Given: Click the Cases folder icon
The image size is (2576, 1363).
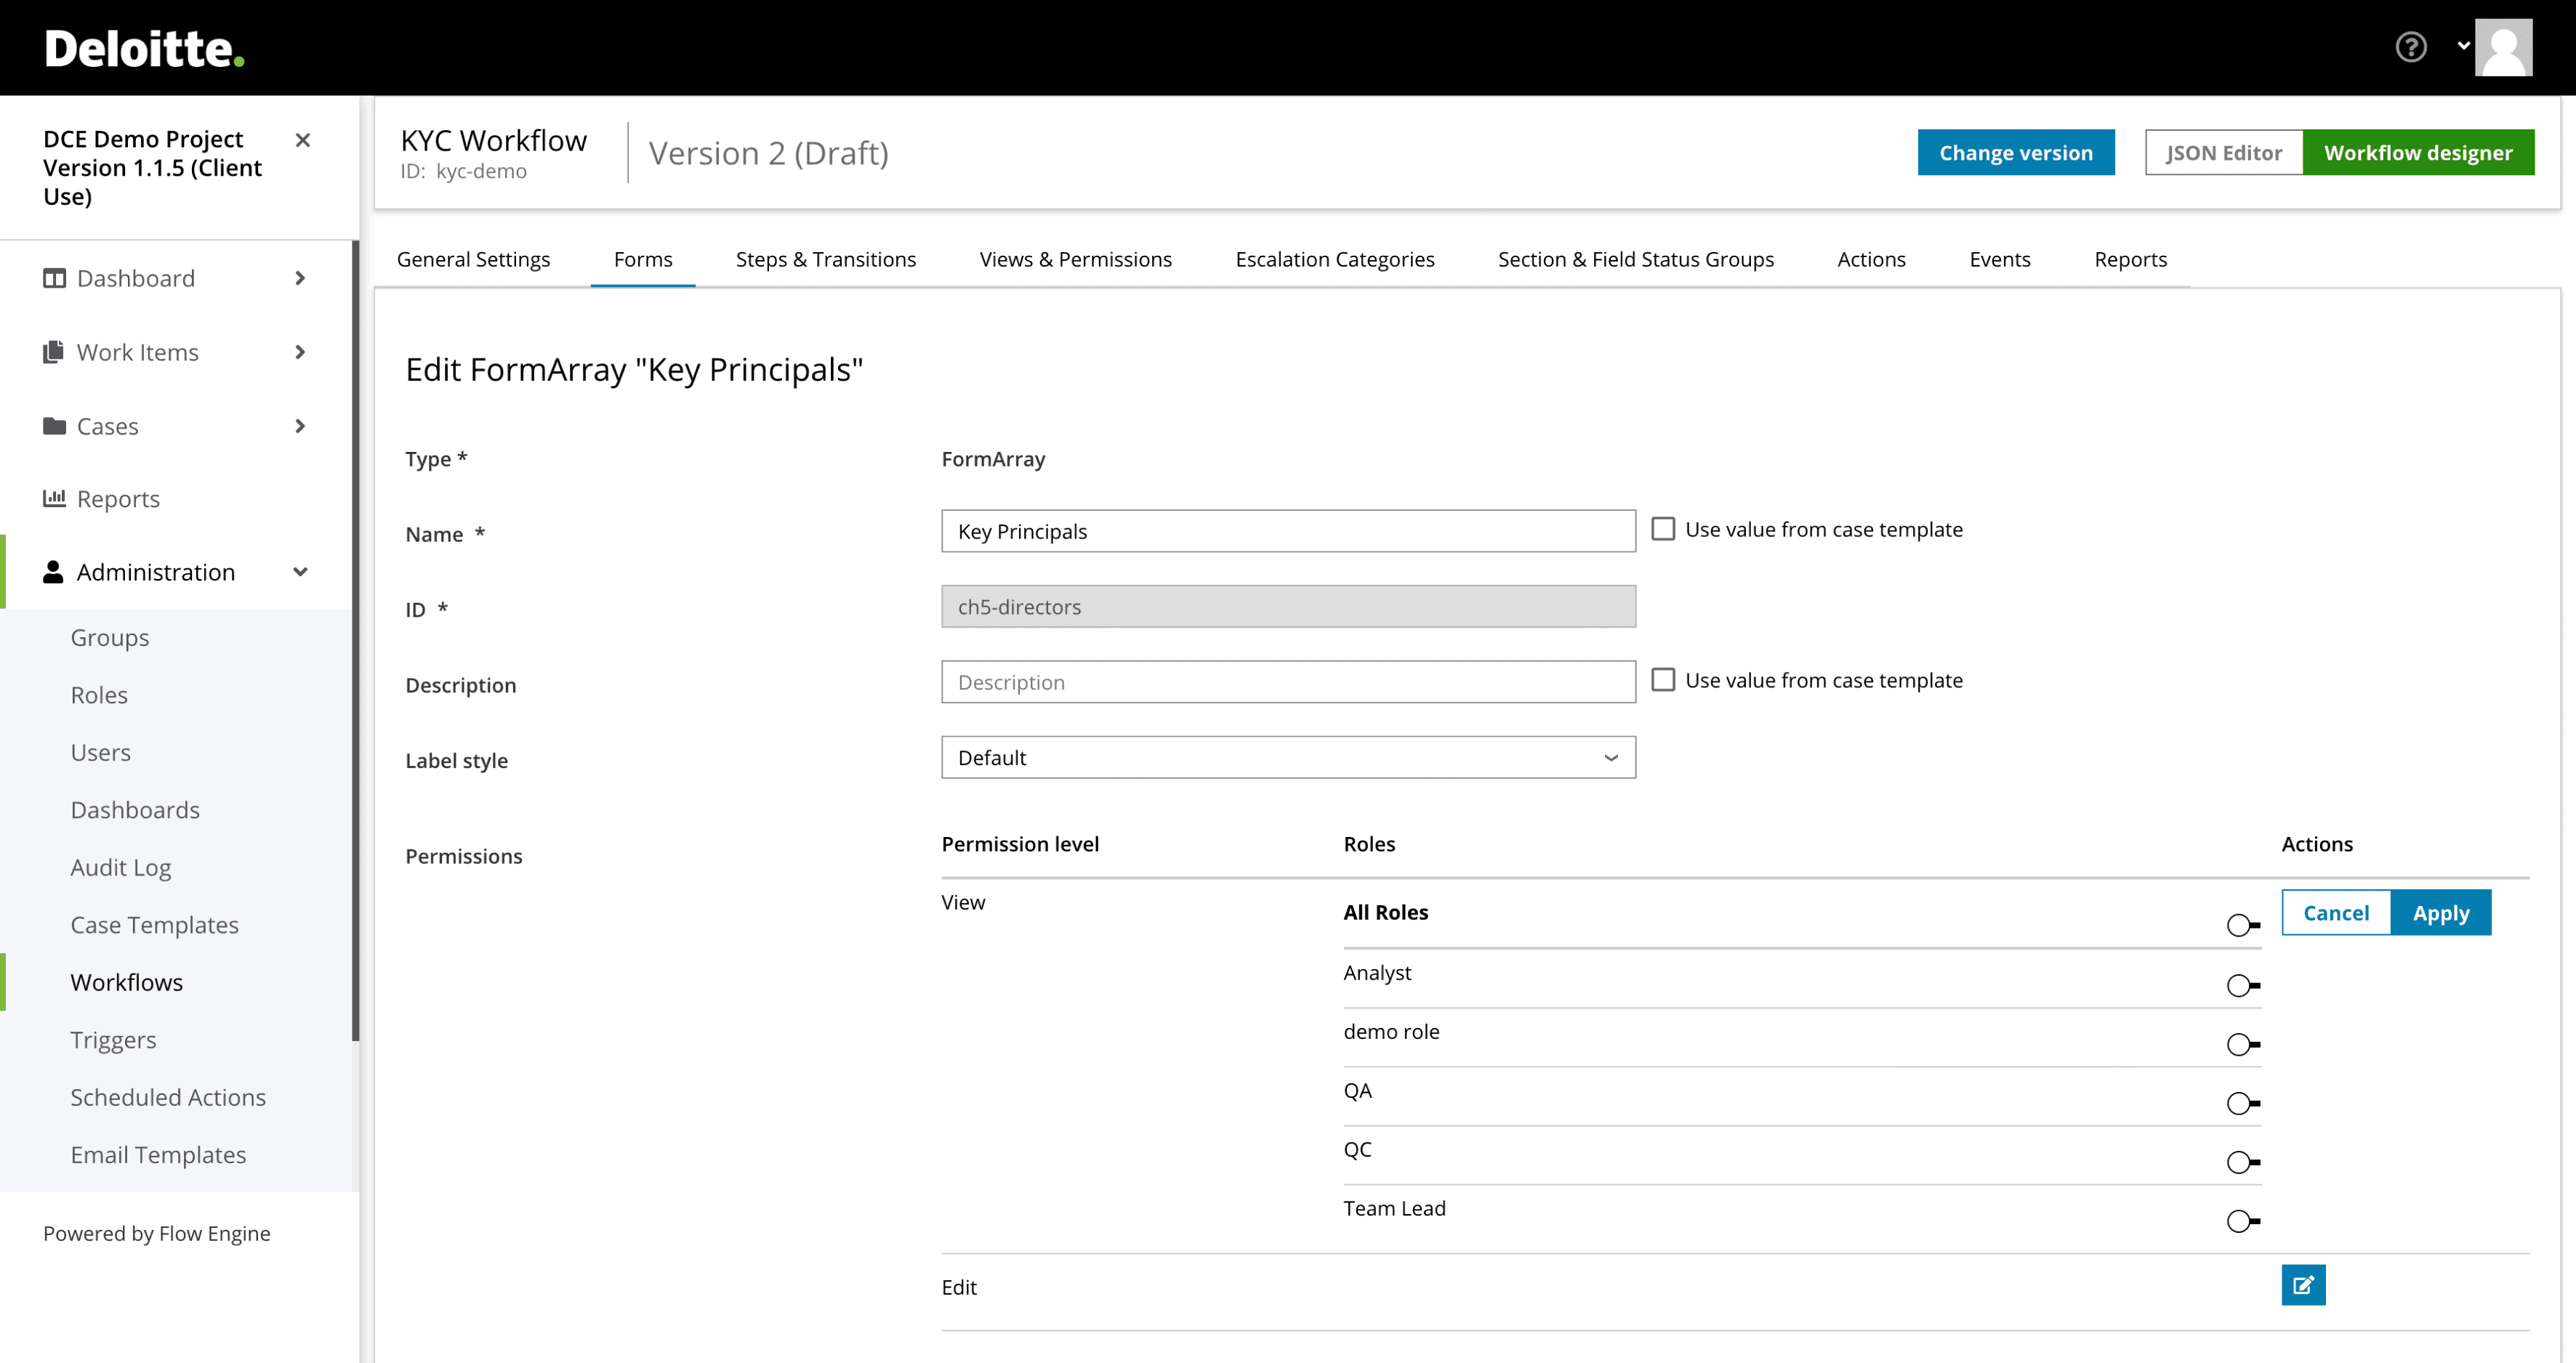Looking at the screenshot, I should (x=54, y=426).
